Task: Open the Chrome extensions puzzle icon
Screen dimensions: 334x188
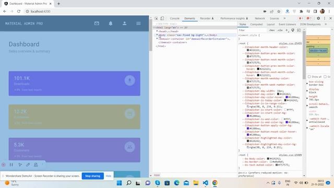Action: (x=301, y=11)
